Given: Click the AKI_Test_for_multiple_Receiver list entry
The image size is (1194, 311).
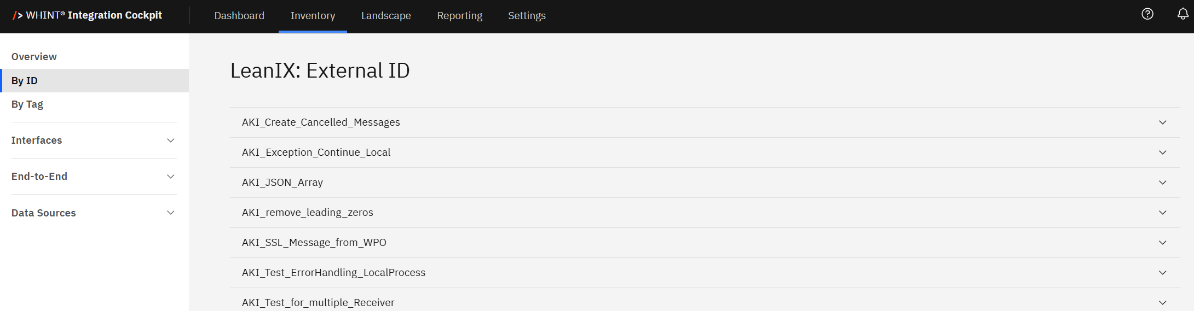Looking at the screenshot, I should (318, 302).
